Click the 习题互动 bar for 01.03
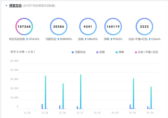Screen dimensions: 168x118 click(130, 107)
